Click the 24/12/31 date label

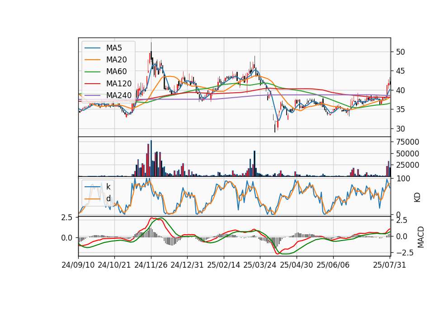tap(187, 265)
